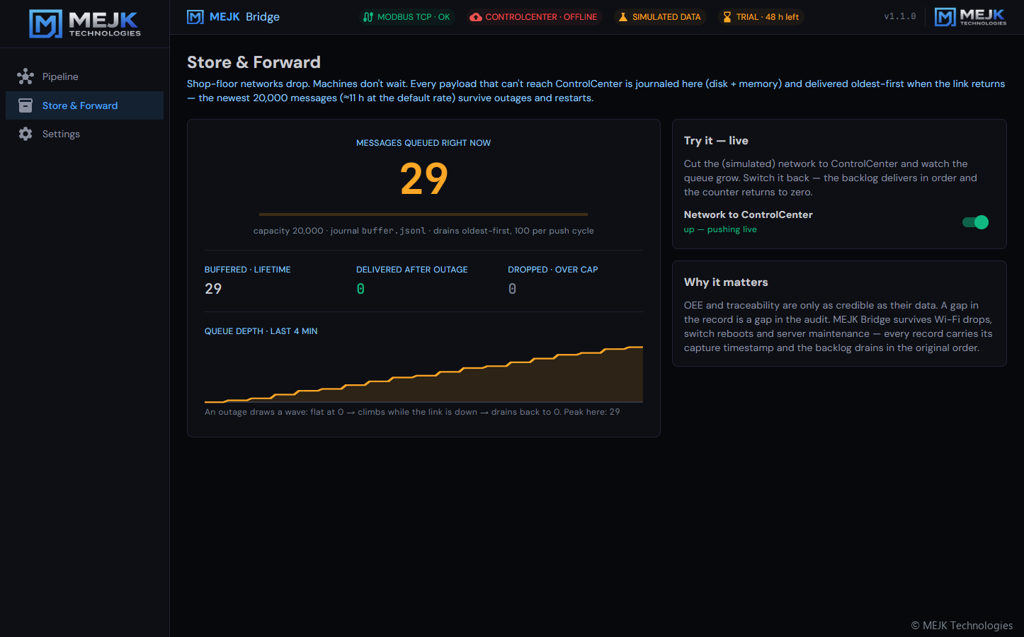Click the delivered after outage value 0
Image resolution: width=1024 pixels, height=637 pixels.
click(x=360, y=289)
